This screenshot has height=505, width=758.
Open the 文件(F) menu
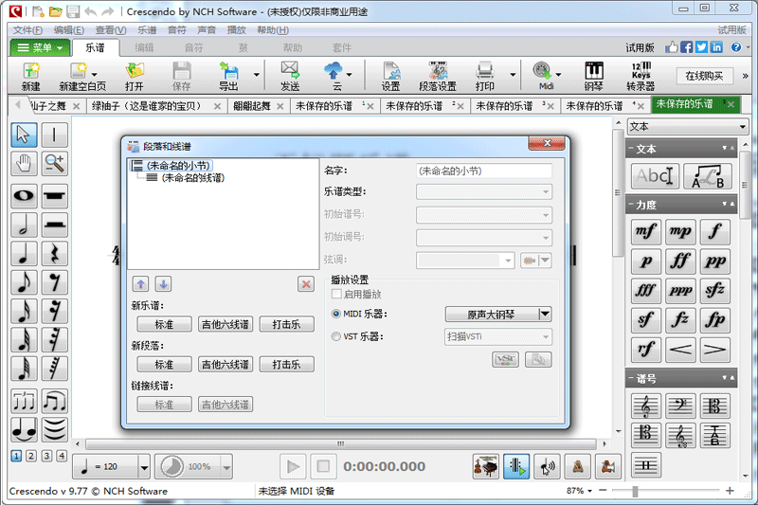[x=27, y=30]
